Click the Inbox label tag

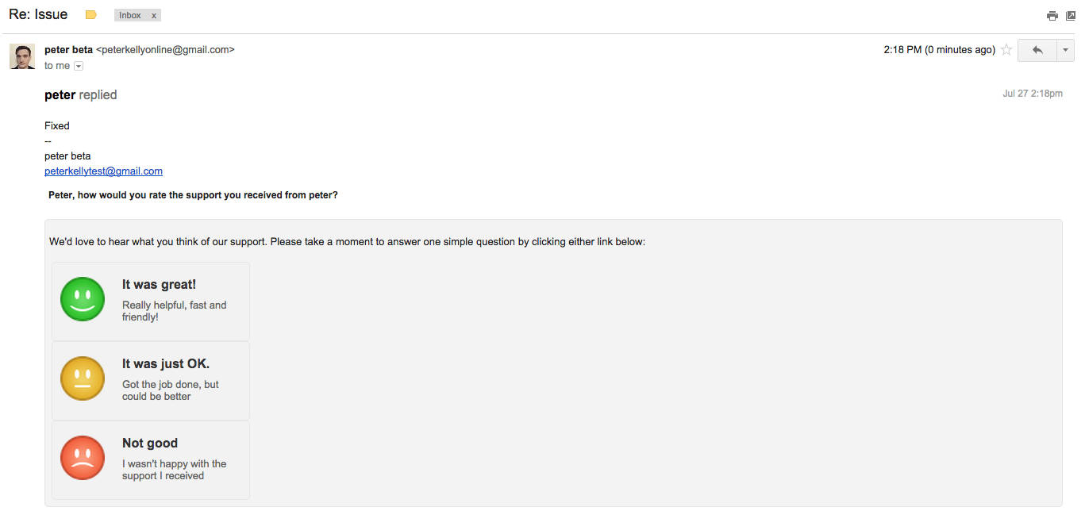tap(130, 15)
